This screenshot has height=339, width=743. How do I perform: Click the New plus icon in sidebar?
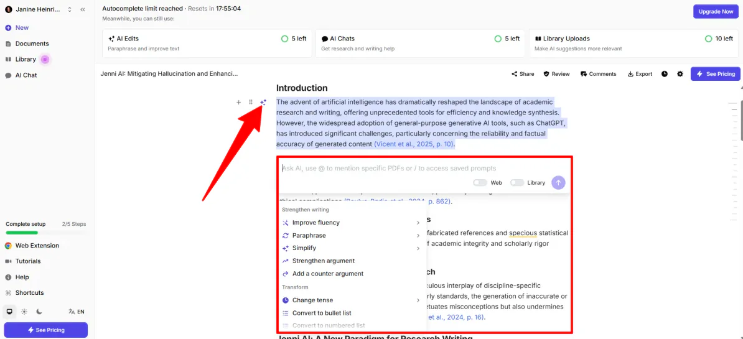coord(9,28)
